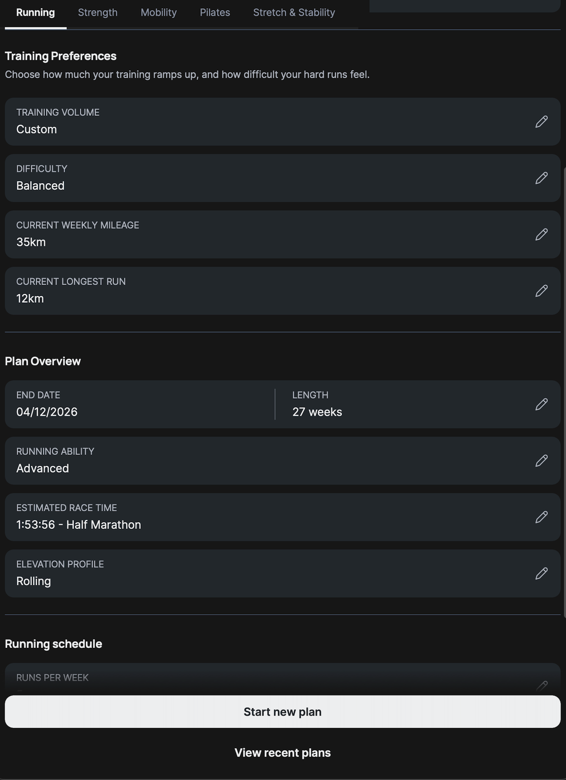The width and height of the screenshot is (566, 780).
Task: Click the 04/12/2026 end date field
Action: tap(47, 412)
